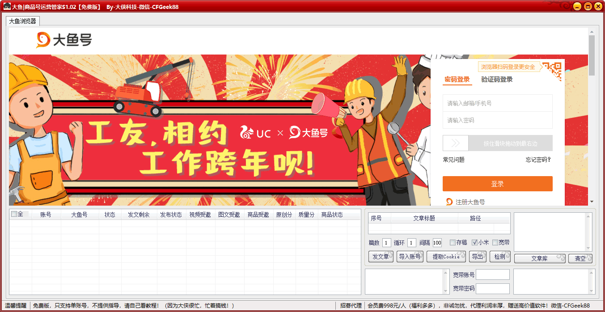
Task: Enable the 存稿 checkbox
Action: [x=453, y=243]
